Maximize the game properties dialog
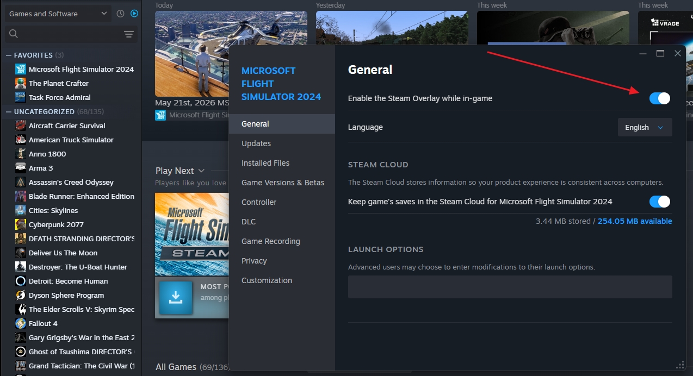The image size is (693, 376). pyautogui.click(x=660, y=53)
